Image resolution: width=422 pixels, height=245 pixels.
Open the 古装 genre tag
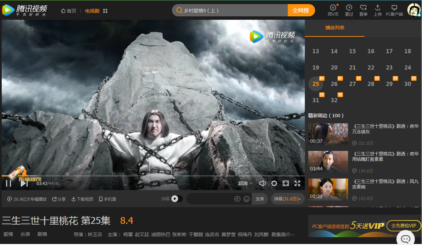[x=25, y=234]
